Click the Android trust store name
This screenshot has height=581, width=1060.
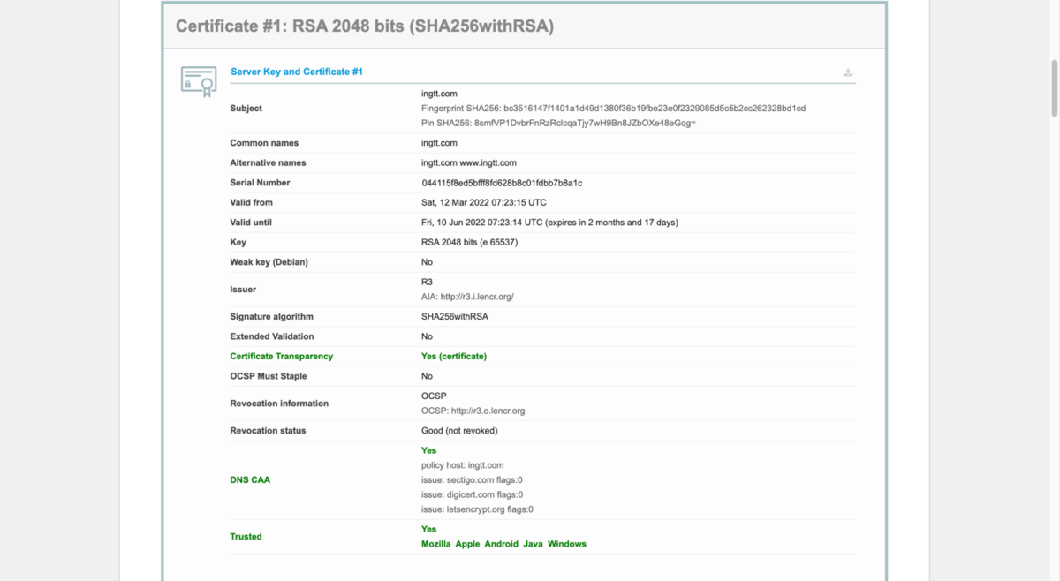502,544
